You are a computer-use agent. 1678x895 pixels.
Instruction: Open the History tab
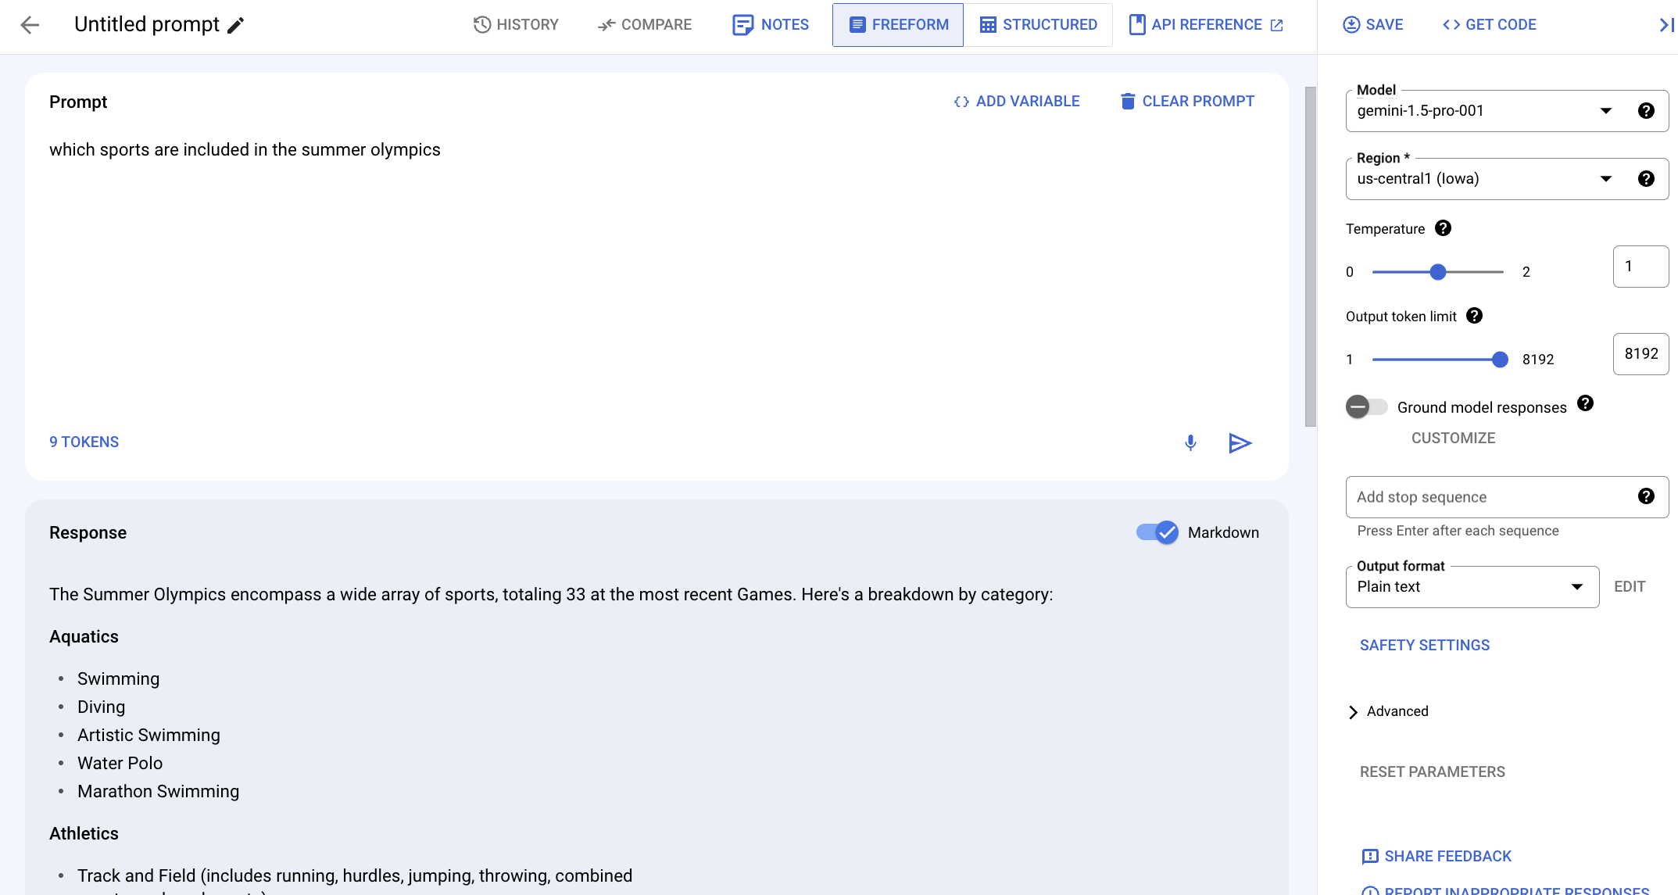516,25
